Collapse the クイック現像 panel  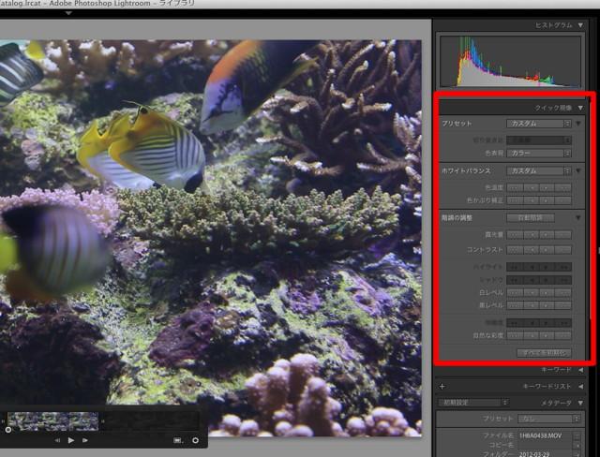581,108
